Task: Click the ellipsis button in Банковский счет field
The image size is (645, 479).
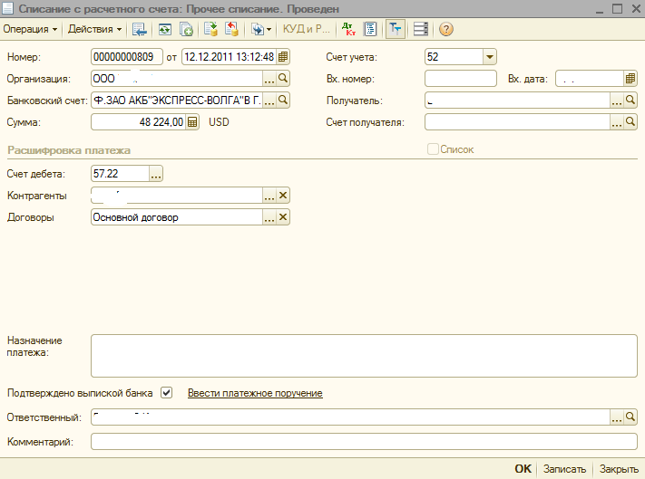Action: coord(269,101)
